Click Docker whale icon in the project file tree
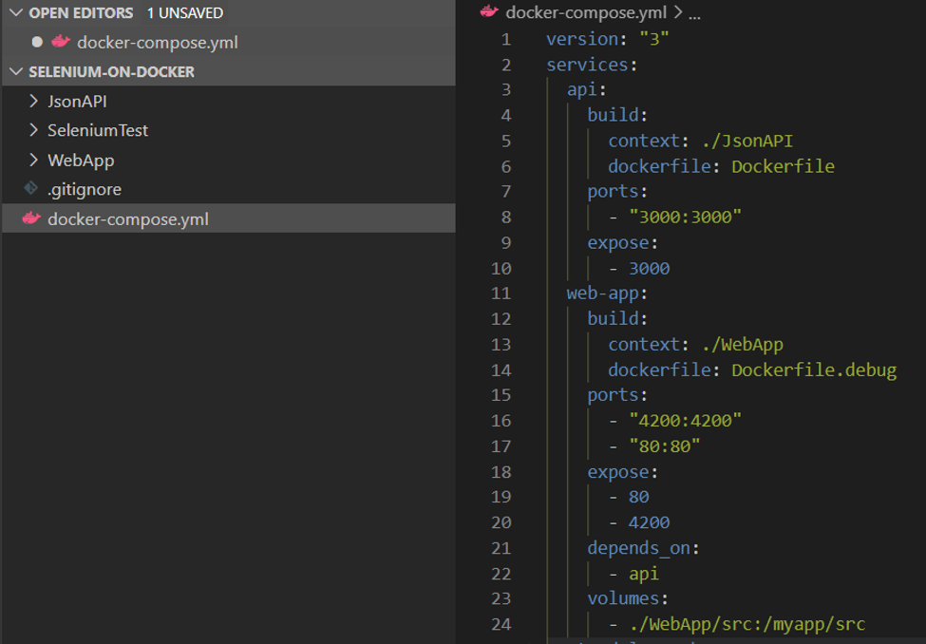This screenshot has height=644, width=926. tap(30, 219)
